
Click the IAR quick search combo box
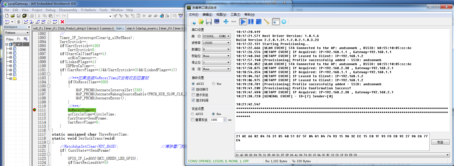90,16
